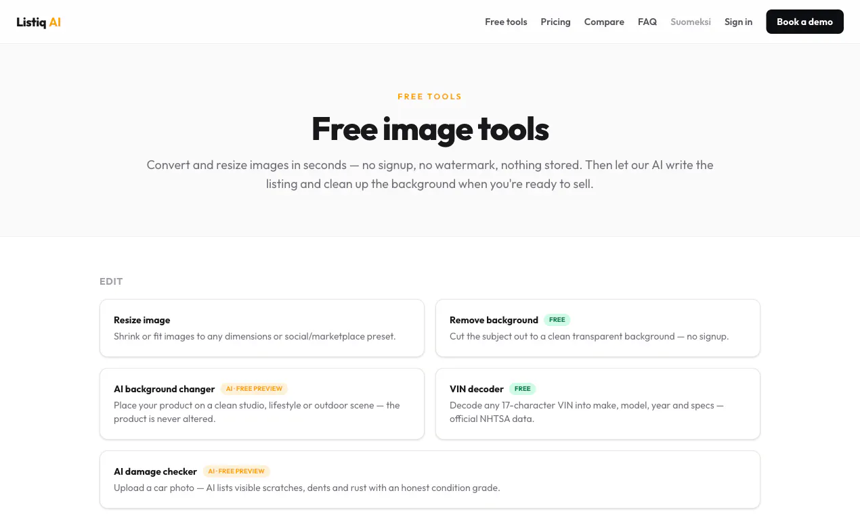Click AI·FREE PREVIEW badge beside AI damage checker

point(236,471)
